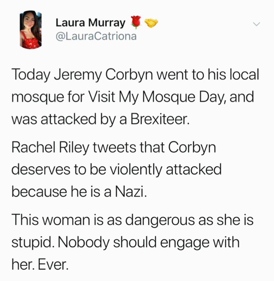The image size is (274, 281).
Task: Click the red rose emoji beside the name
Action: click(x=136, y=23)
